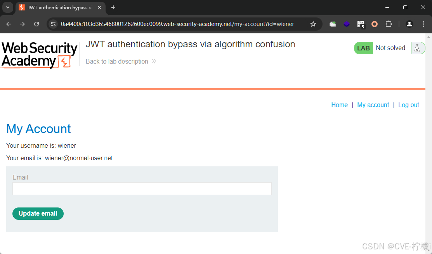This screenshot has height=254, width=432.
Task: Click the Not solved status label
Action: (390, 48)
